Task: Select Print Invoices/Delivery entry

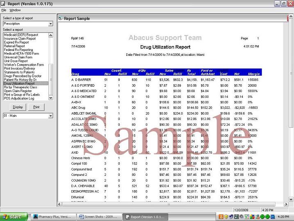Action: (x=20, y=69)
